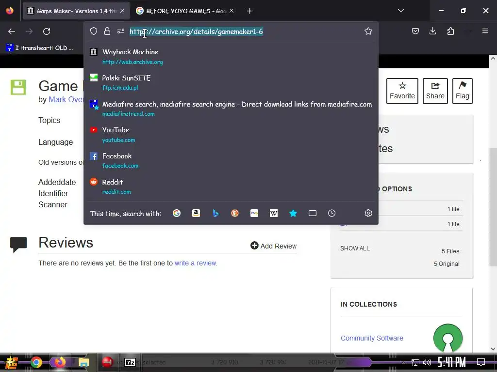Open volume control in tray
This screenshot has height=372, width=497.
(427, 362)
